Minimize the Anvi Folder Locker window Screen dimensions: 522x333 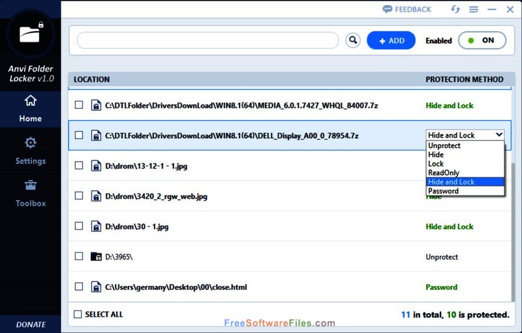coord(492,9)
